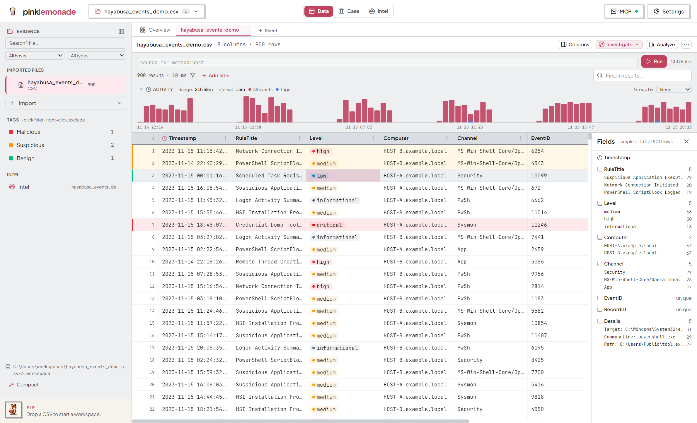Click the RuleTitle field chart icon
This screenshot has width=697, height=423.
pos(599,169)
